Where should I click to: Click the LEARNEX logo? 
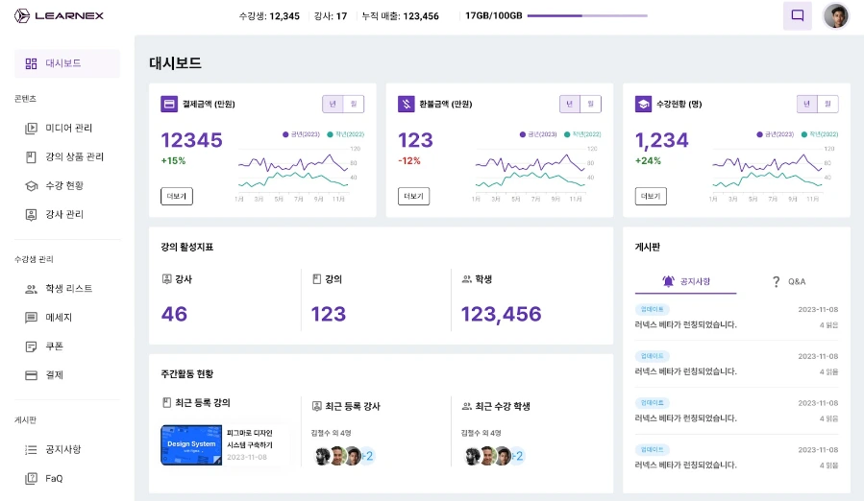(59, 15)
